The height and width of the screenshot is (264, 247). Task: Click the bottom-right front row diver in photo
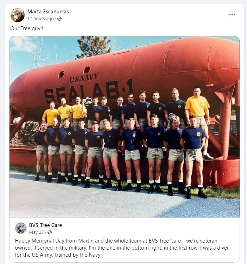coord(194,157)
